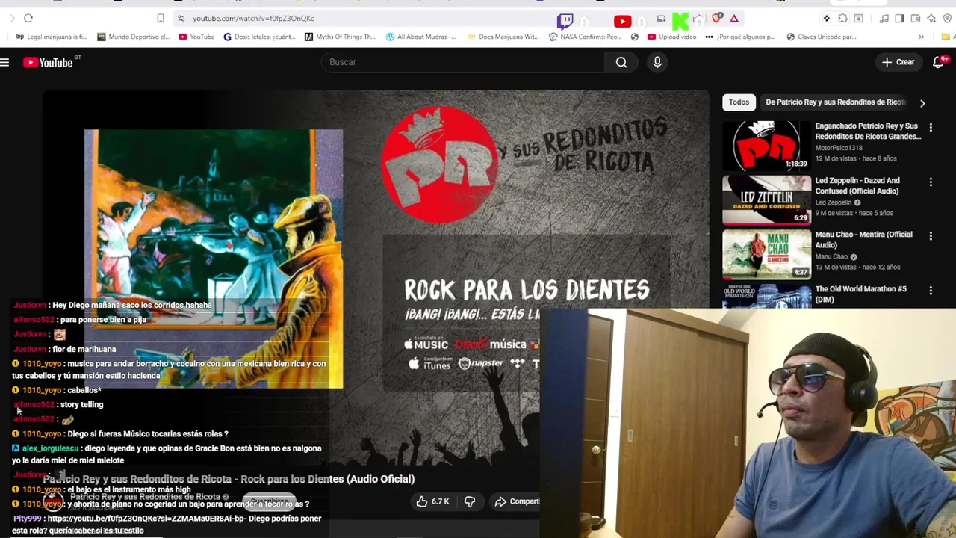The height and width of the screenshot is (538, 956).
Task: Open 'Legal marijuana is fi...' bookmark
Action: (52, 37)
